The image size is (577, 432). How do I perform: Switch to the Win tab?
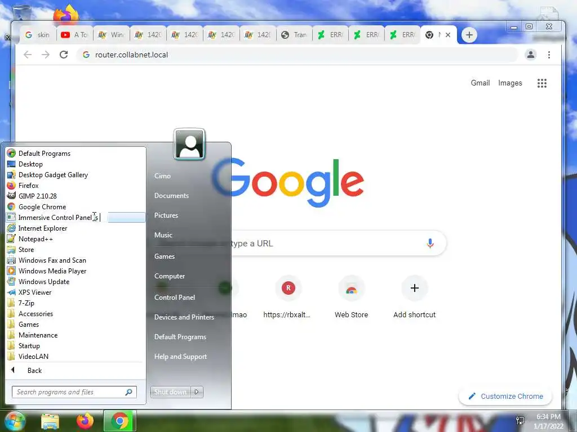[112, 35]
